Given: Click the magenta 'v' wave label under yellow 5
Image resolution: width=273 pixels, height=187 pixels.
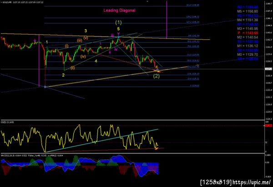Looking at the screenshot, I should tap(118, 33).
